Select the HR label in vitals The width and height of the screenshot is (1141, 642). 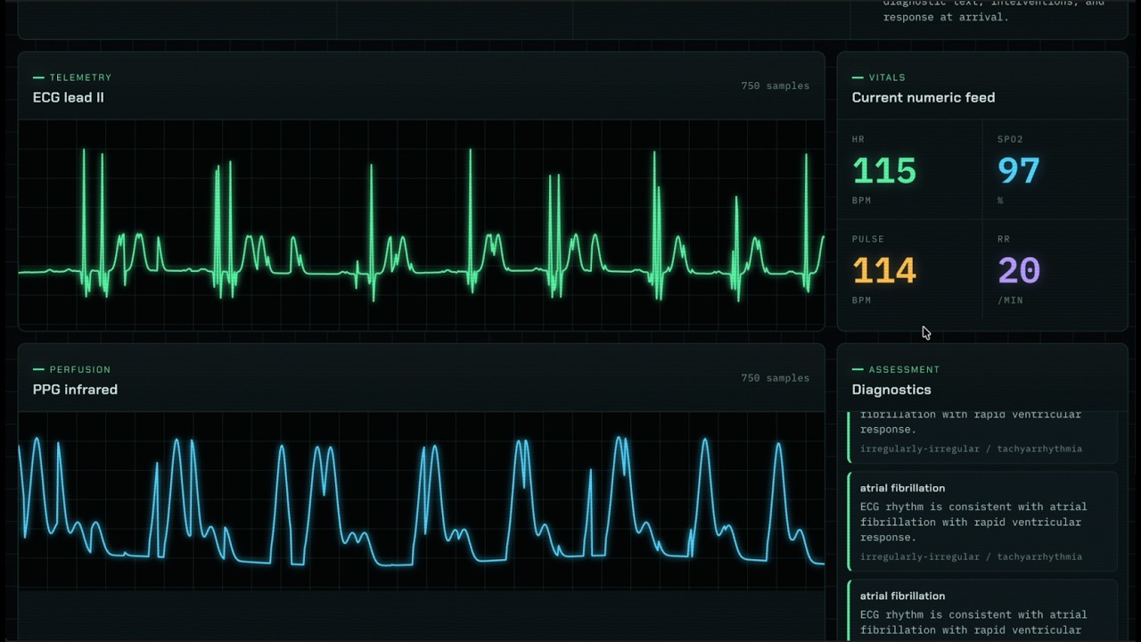point(858,139)
